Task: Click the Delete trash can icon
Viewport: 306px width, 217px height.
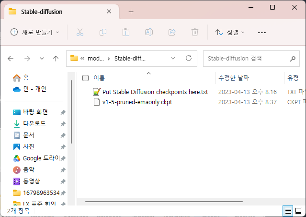Action: point(195,32)
